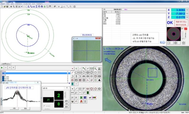
Task: Select the red line measurement tool
Action: (x=72, y=73)
